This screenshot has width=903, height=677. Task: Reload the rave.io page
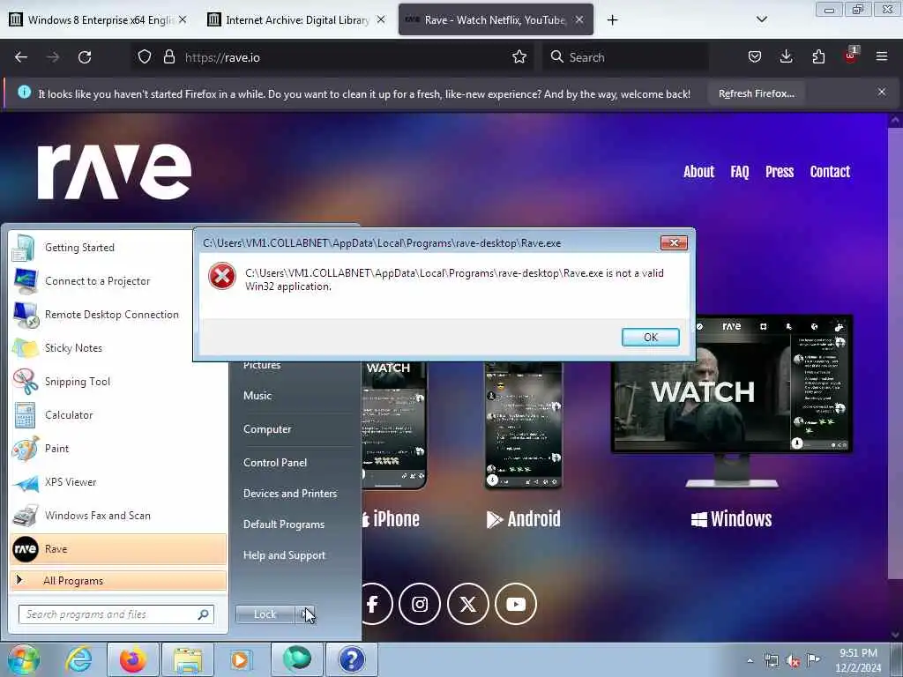point(85,57)
